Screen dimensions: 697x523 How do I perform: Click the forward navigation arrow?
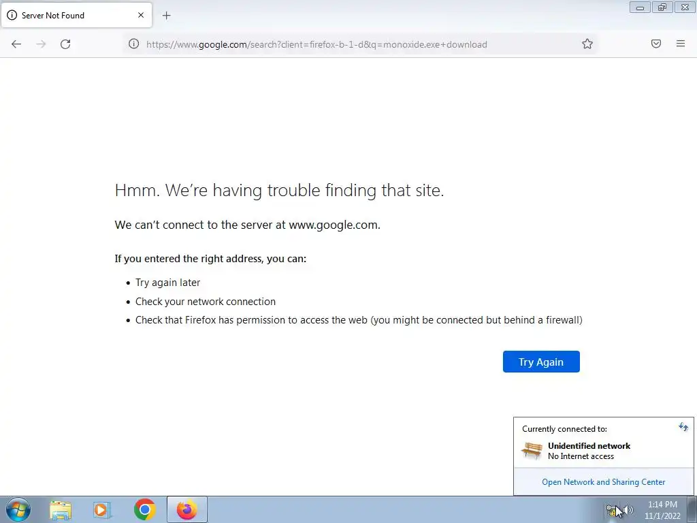click(41, 44)
